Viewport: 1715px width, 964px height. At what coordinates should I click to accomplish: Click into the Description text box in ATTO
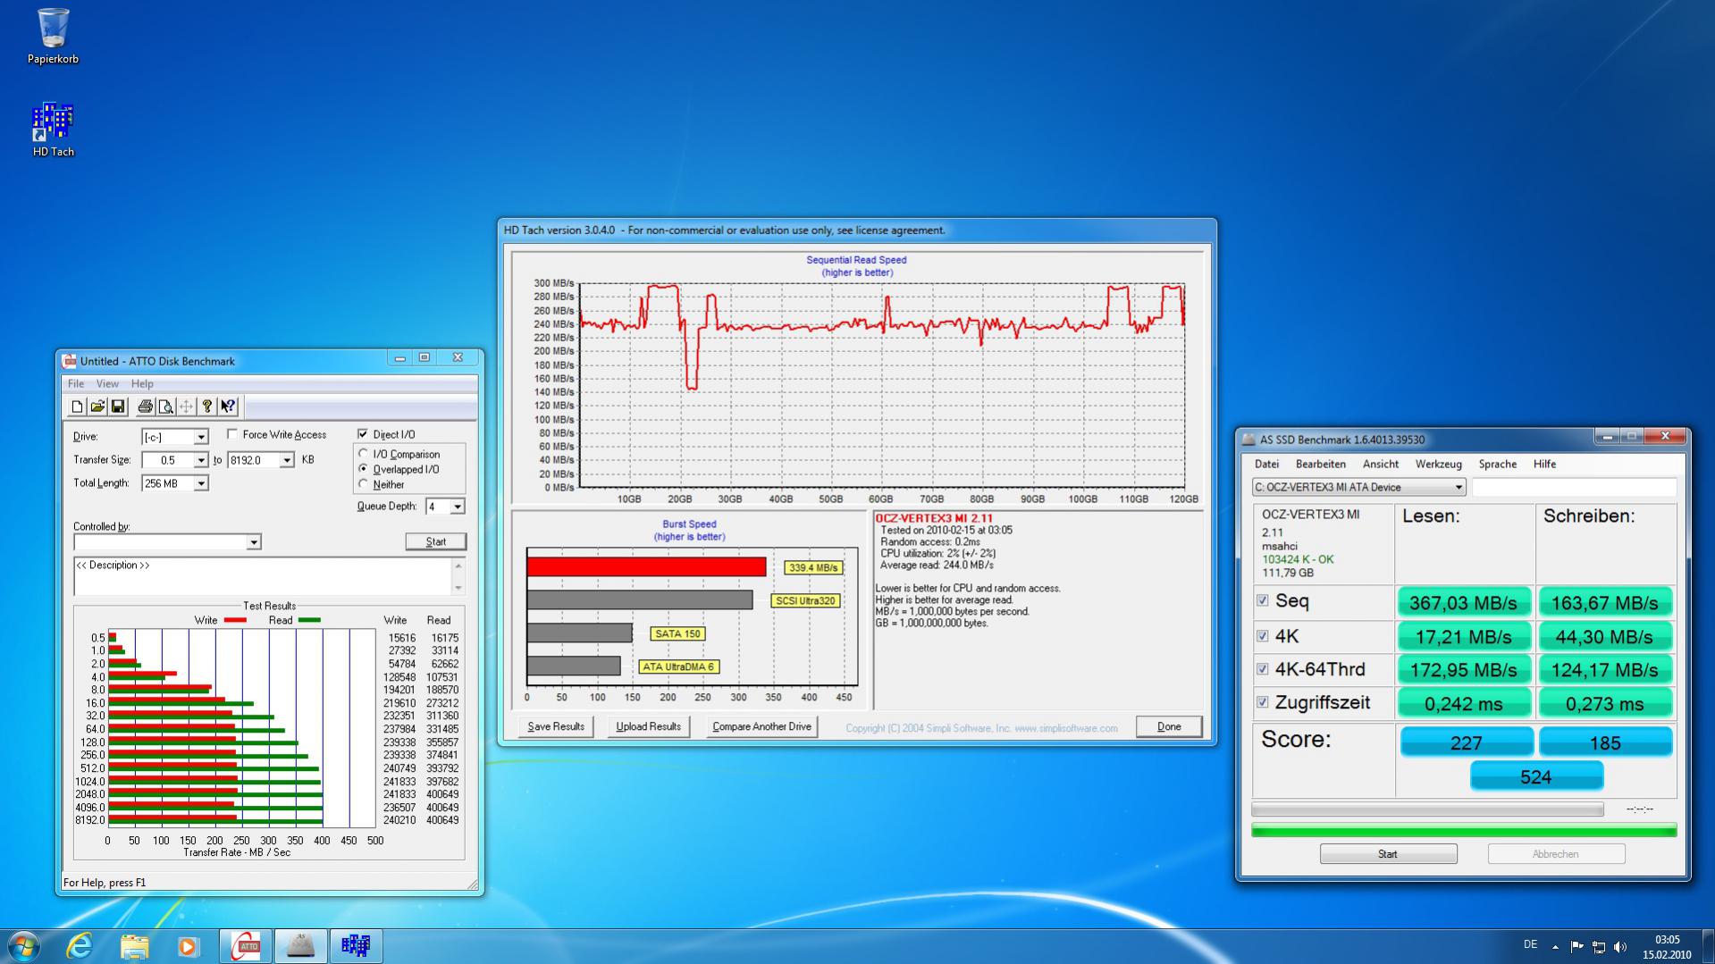click(264, 576)
